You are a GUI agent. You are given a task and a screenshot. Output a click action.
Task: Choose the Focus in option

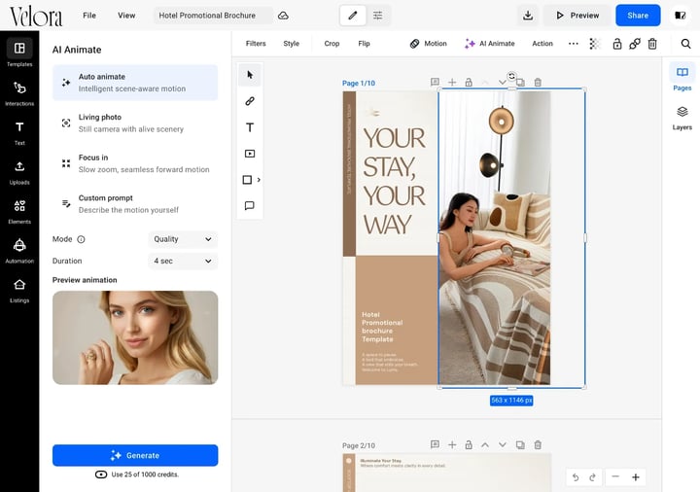coord(135,163)
